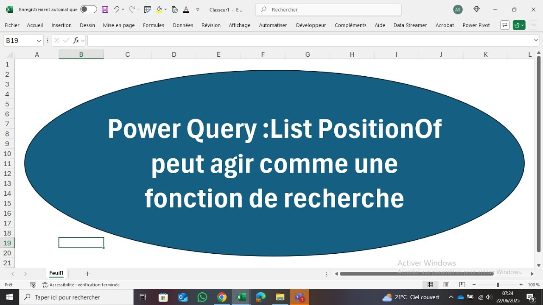543x305 pixels.
Task: Open the Name Box dropdown arrow
Action: tap(39, 41)
